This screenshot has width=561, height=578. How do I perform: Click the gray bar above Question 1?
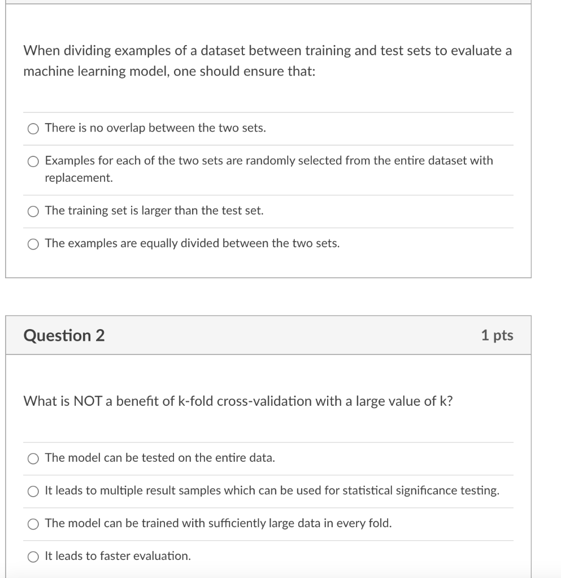click(x=268, y=3)
